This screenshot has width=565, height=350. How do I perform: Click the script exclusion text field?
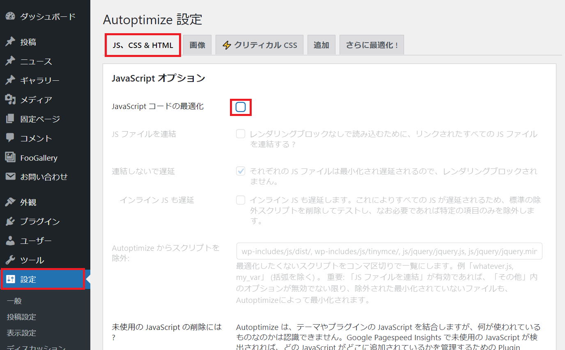[389, 251]
